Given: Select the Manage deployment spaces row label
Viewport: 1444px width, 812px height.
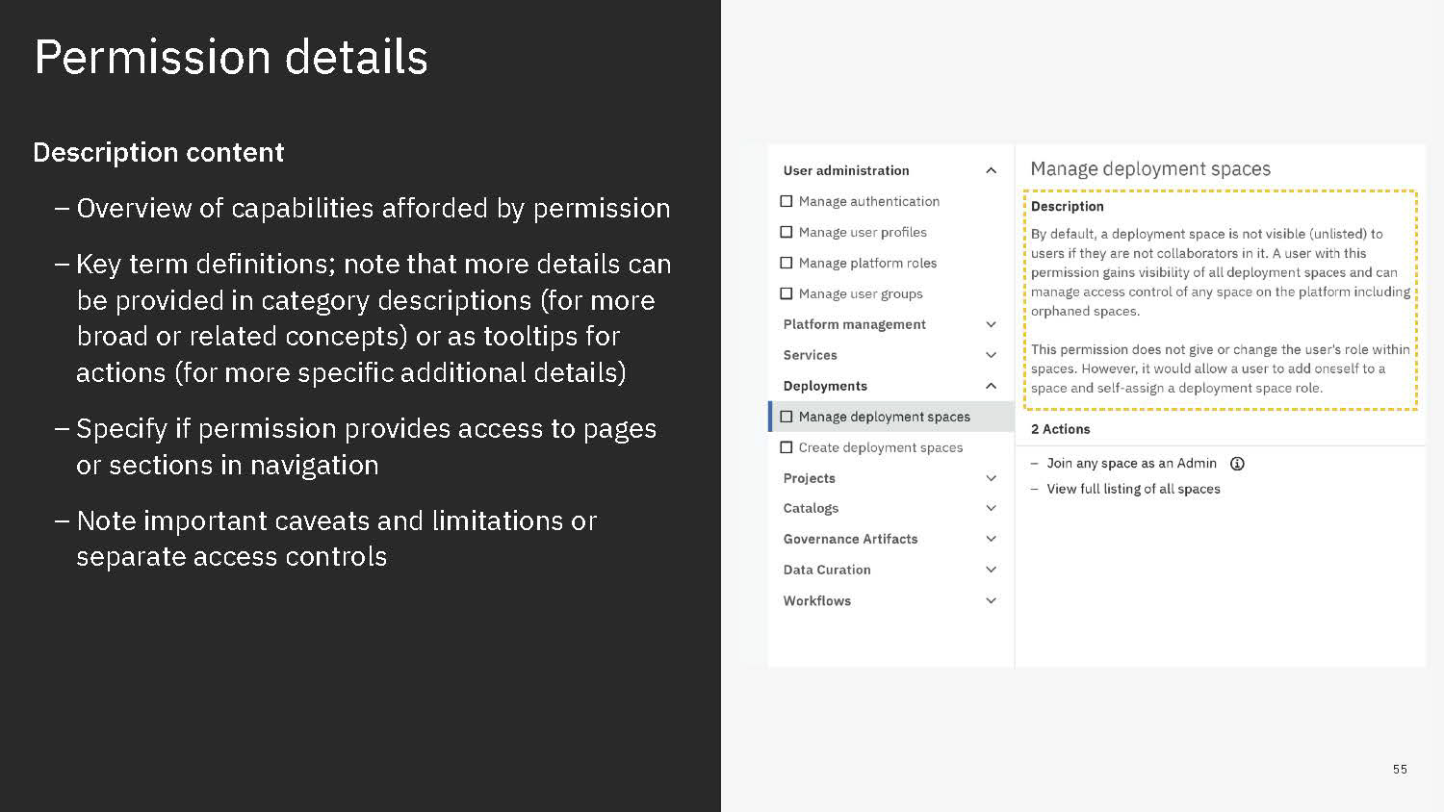Looking at the screenshot, I should pos(885,417).
